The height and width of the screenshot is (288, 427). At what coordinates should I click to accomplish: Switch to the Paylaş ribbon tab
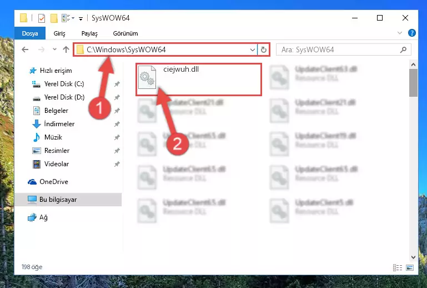(89, 33)
